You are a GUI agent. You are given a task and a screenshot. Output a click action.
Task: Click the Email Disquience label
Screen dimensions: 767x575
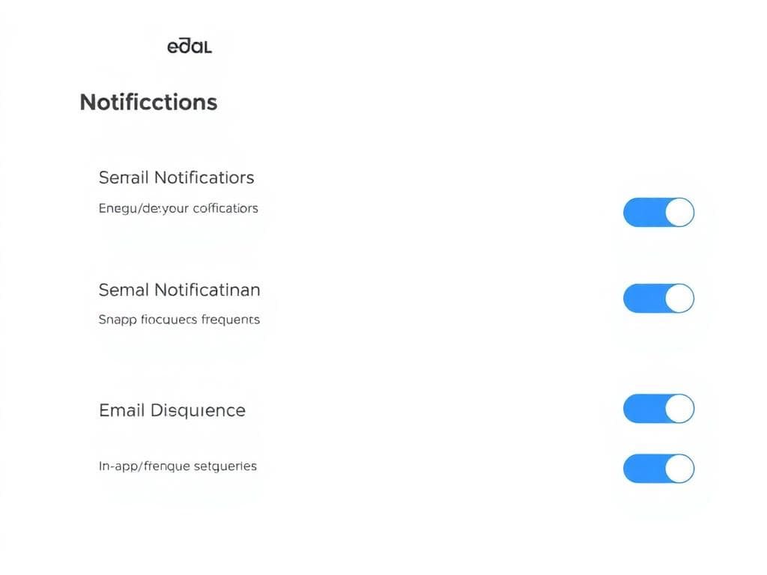point(172,410)
